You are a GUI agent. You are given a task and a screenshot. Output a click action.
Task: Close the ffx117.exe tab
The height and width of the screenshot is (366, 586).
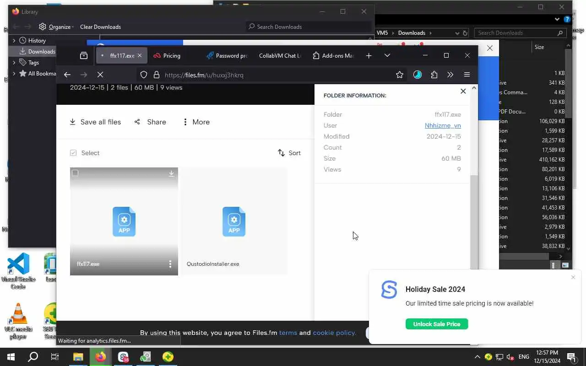coord(140,55)
